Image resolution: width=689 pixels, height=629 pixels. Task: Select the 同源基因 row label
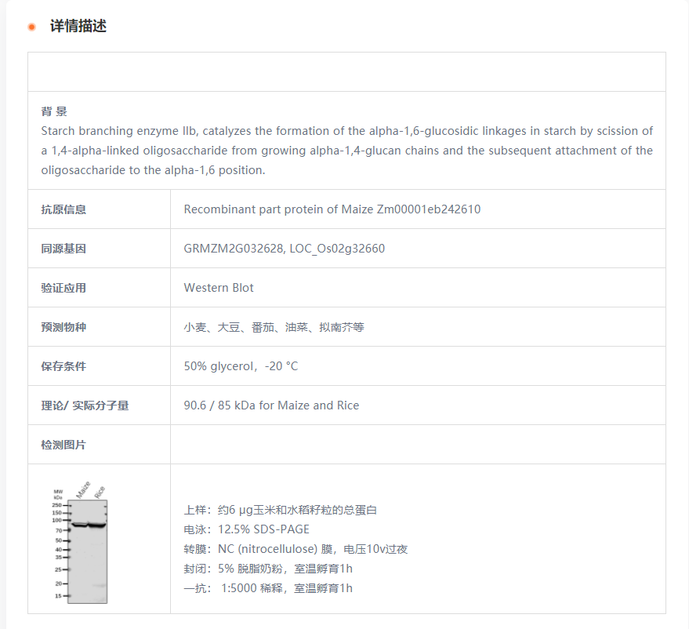pos(63,249)
